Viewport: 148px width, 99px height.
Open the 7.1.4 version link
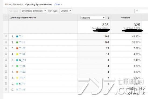tap(22, 90)
